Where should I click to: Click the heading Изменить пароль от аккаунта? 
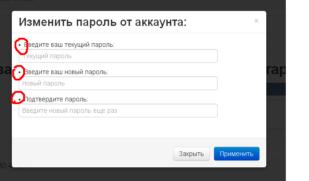tap(103, 22)
